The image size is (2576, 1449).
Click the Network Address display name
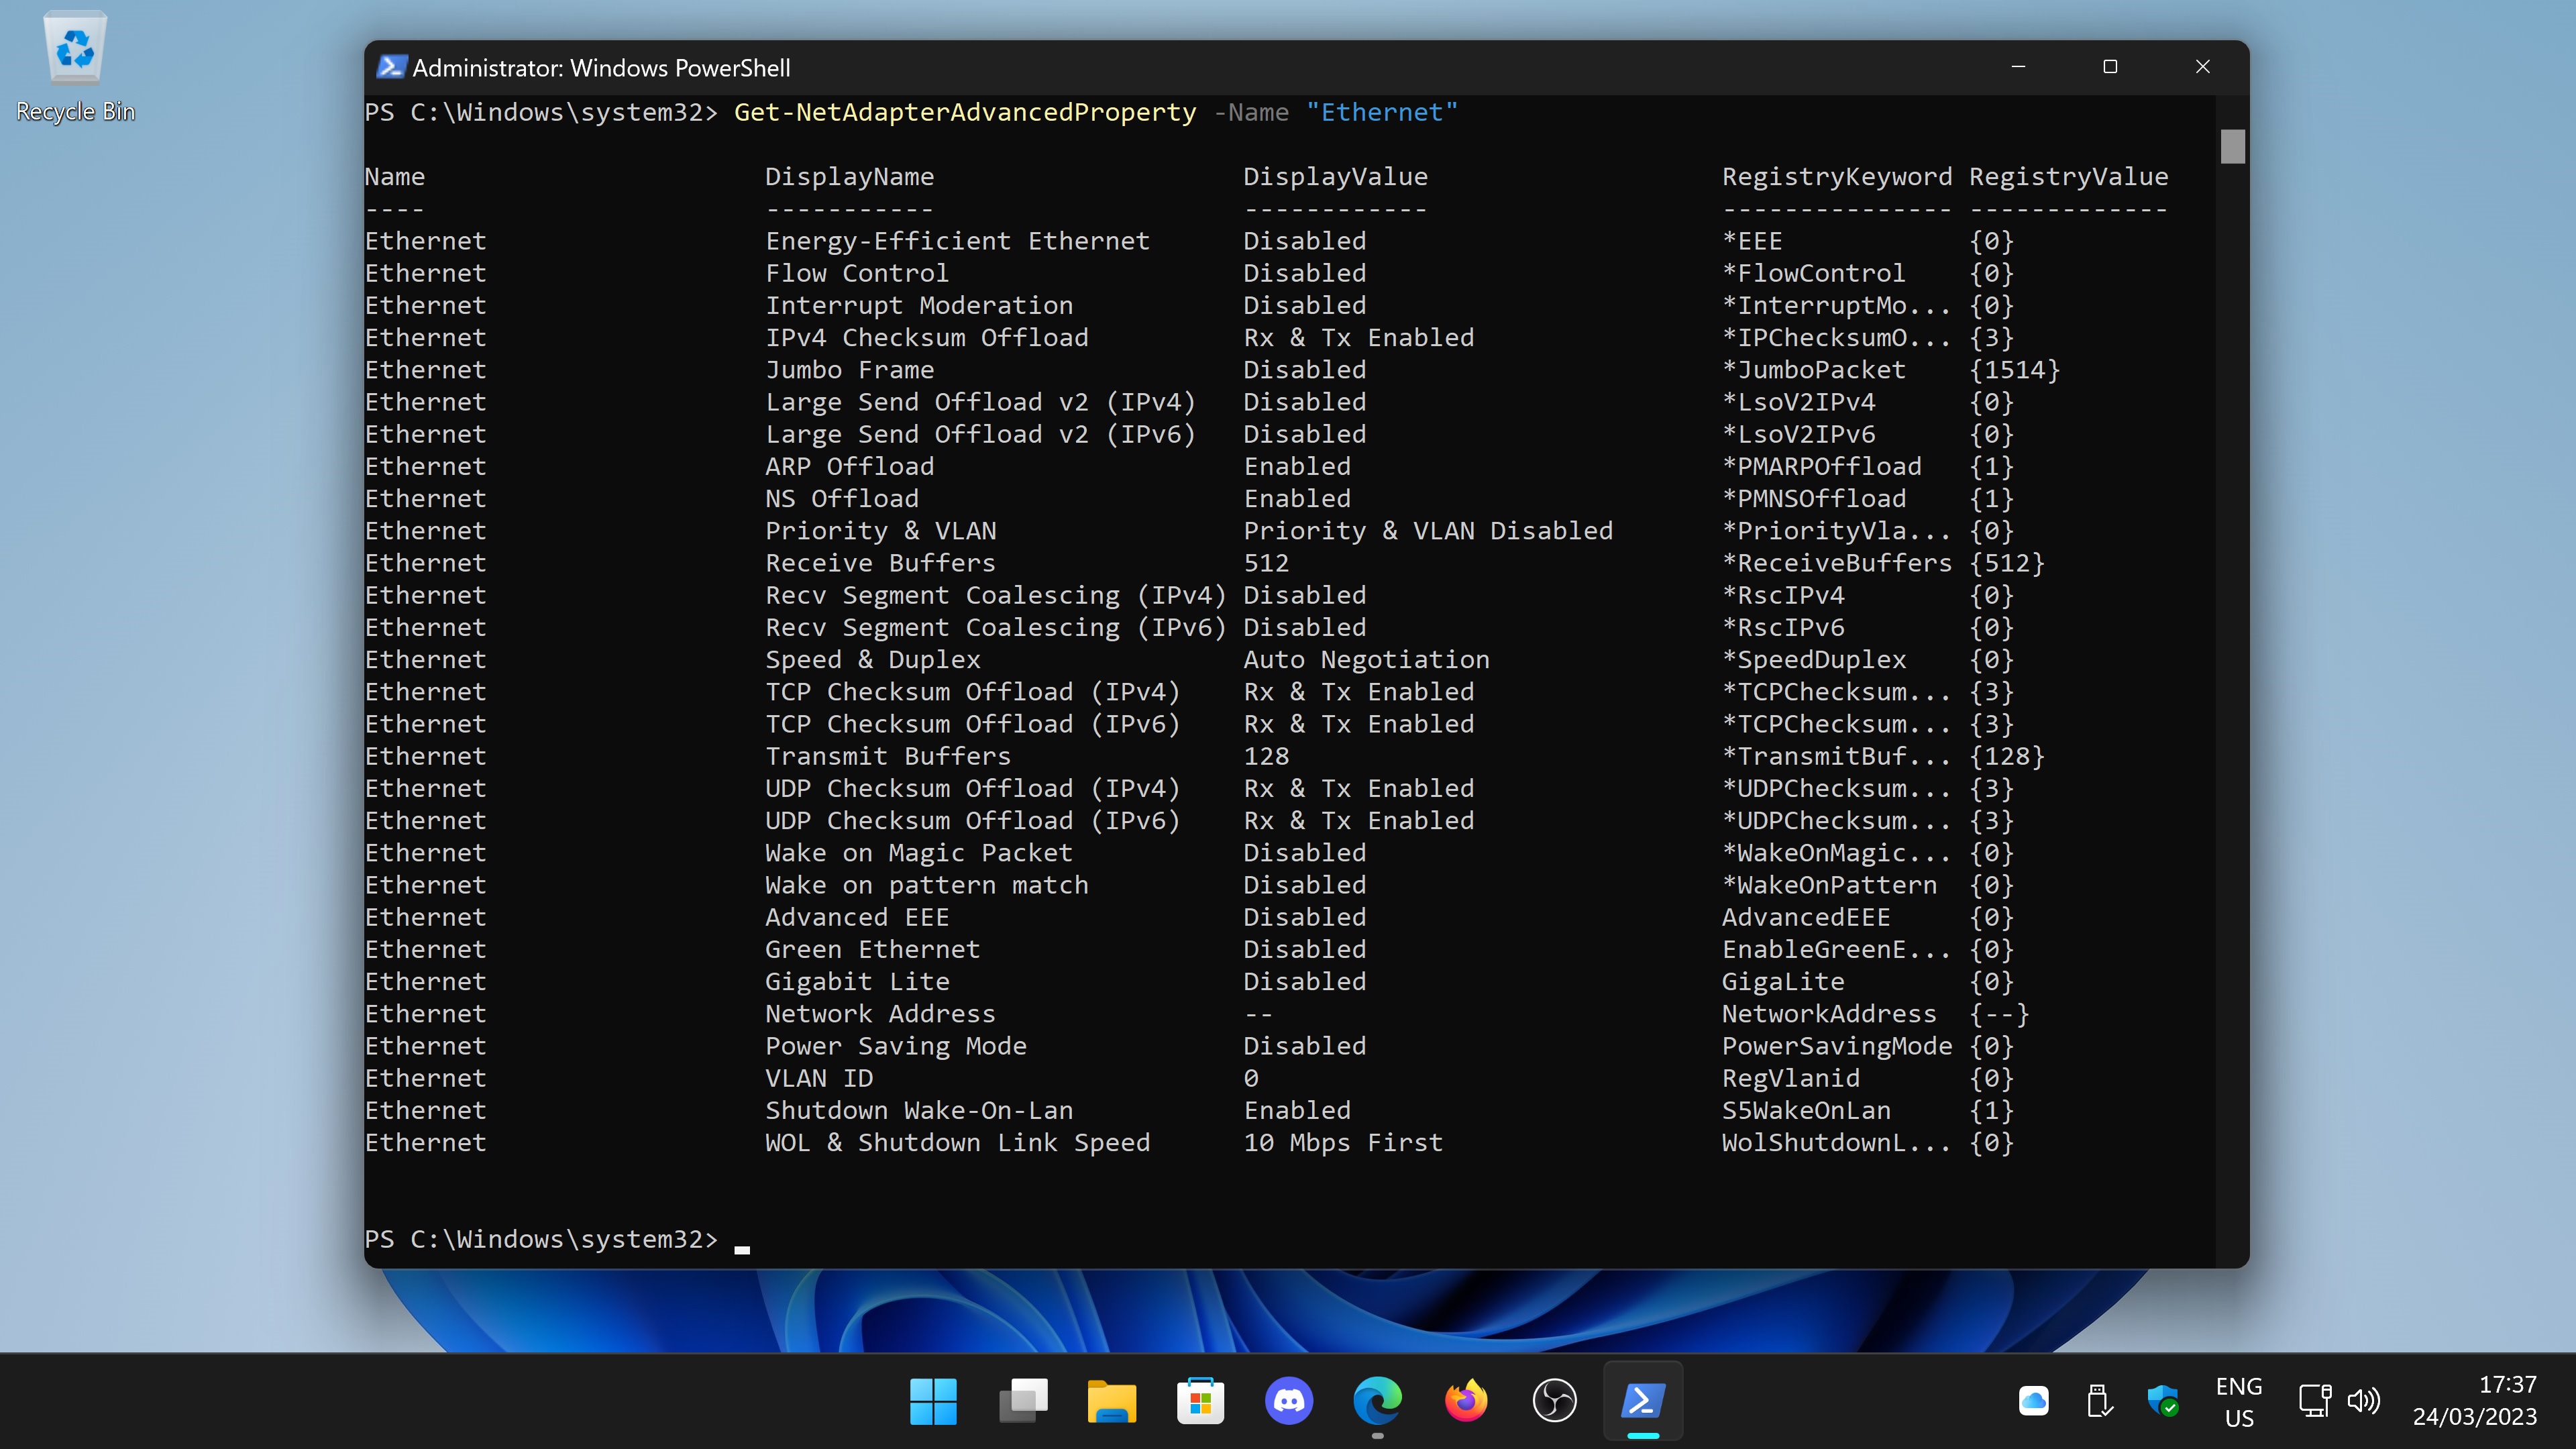point(880,1014)
